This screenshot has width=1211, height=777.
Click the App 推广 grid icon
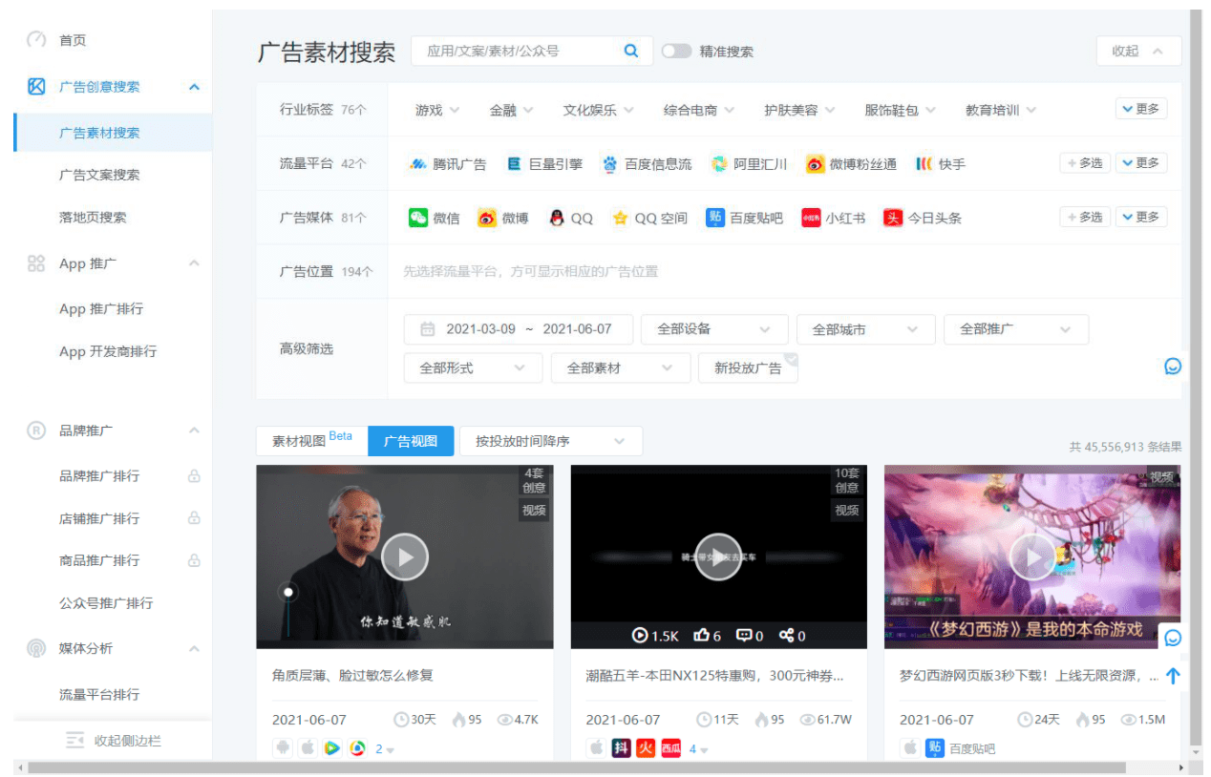36,263
